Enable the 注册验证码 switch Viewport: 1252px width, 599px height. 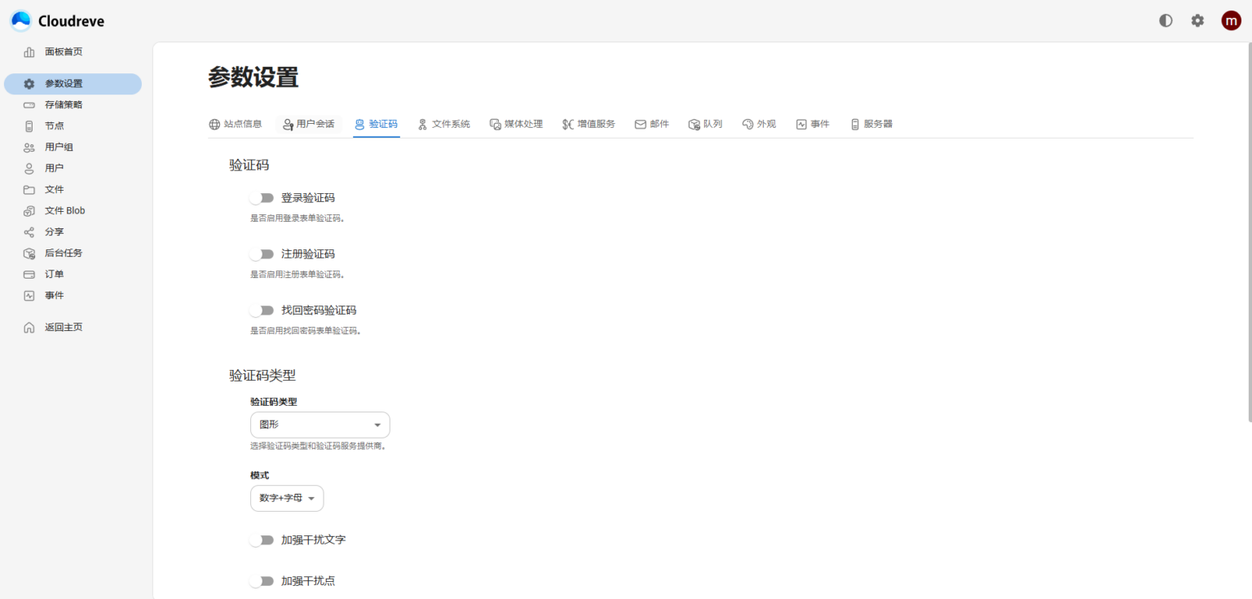(x=262, y=254)
